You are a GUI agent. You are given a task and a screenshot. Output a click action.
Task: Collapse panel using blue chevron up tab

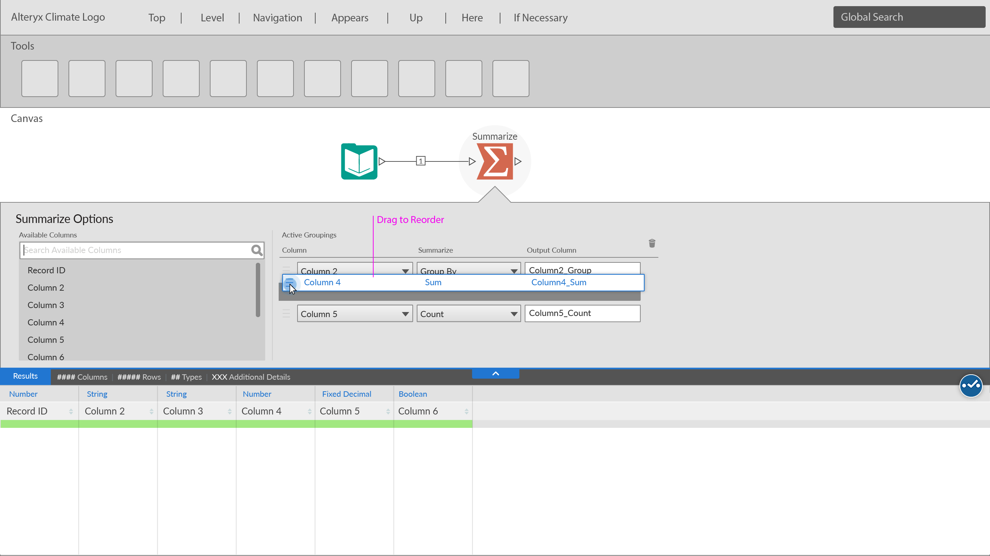pos(495,374)
